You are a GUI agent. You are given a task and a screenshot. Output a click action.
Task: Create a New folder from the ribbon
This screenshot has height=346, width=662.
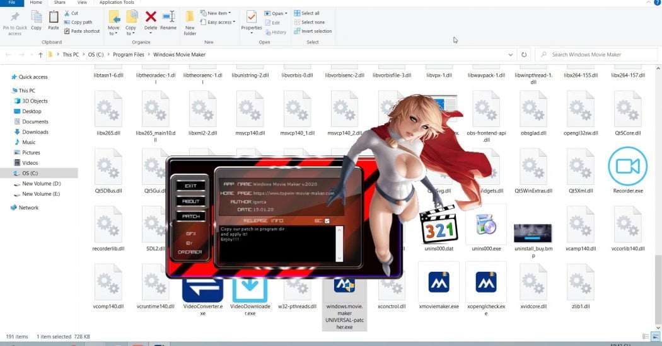(190, 22)
